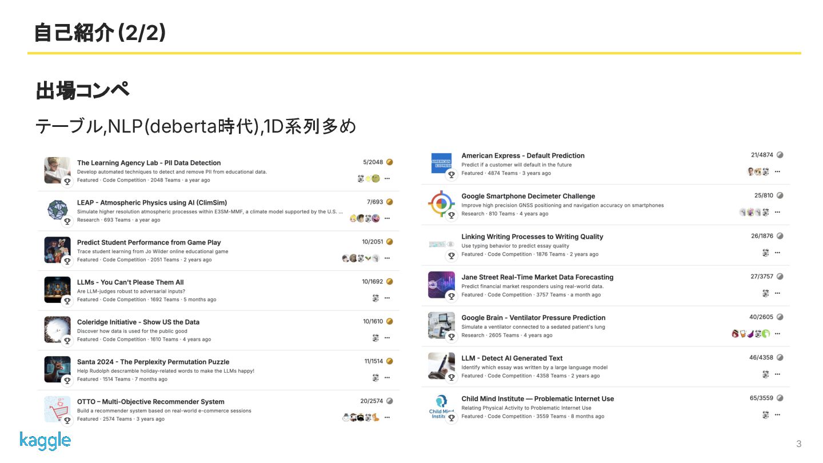Click the rank text 25/810
The height and width of the screenshot is (463, 823).
pyautogui.click(x=764, y=195)
